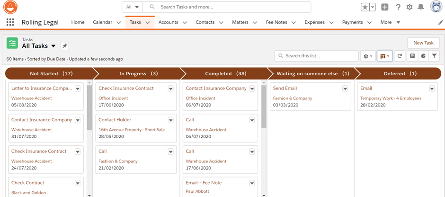This screenshot has height=197, width=445.
Task: Open actions menu for Email: - Fee Note card
Action: pyautogui.click(x=252, y=183)
